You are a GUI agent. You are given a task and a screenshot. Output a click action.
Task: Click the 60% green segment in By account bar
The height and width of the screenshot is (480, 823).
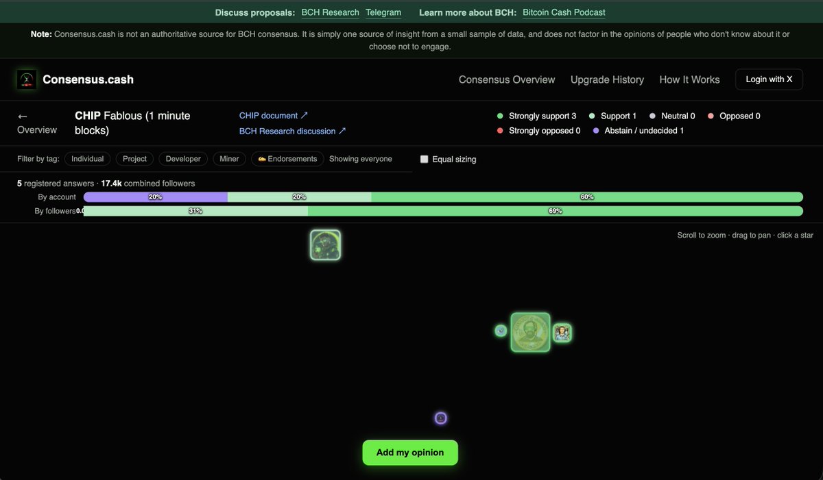coord(587,197)
